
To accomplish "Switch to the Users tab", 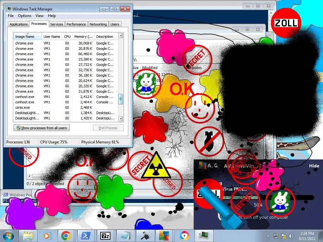I will click(115, 24).
